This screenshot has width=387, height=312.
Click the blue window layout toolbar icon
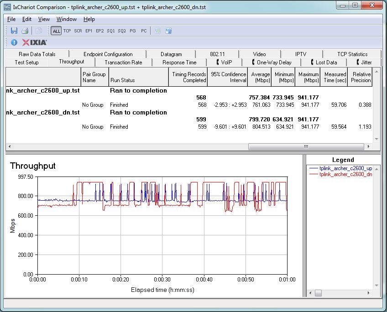[x=168, y=31]
